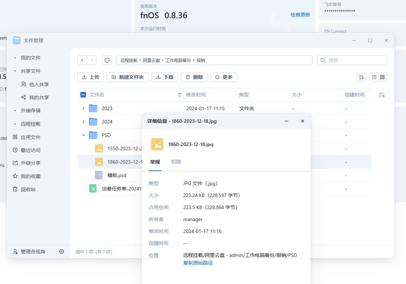The width and height of the screenshot is (406, 284).
Task: Toggle the select-all checkbox in header
Action: tap(83, 95)
